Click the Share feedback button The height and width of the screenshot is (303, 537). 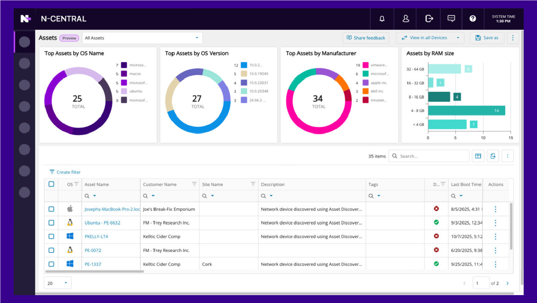(365, 38)
